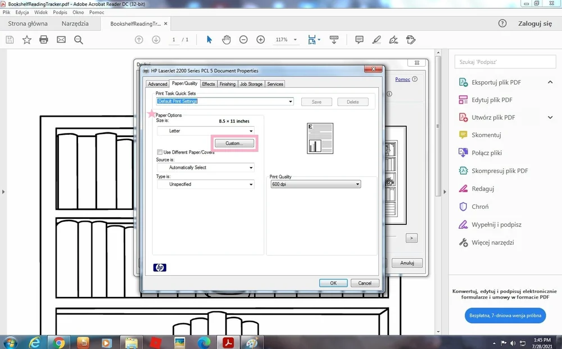Screen dimensions: 562x349
Task: Click the page number input field
Action: (x=174, y=40)
